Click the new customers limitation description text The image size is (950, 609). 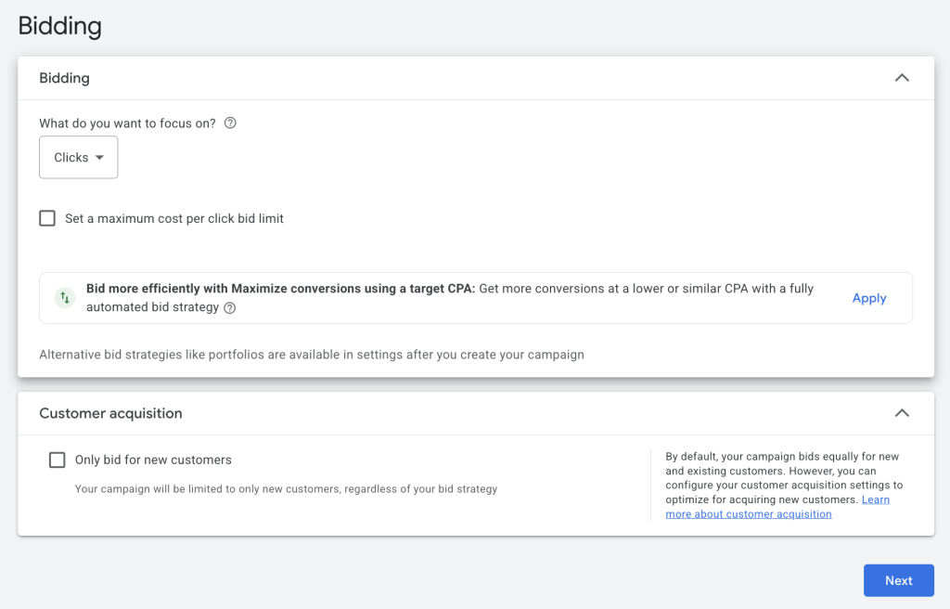pos(286,489)
